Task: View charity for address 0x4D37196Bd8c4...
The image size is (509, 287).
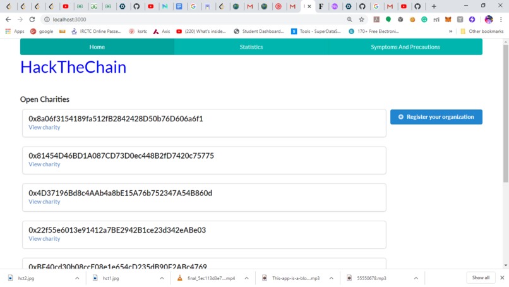Action: click(x=44, y=202)
